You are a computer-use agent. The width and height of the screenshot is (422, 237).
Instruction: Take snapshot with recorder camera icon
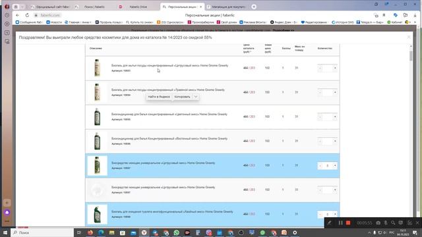[378, 223]
